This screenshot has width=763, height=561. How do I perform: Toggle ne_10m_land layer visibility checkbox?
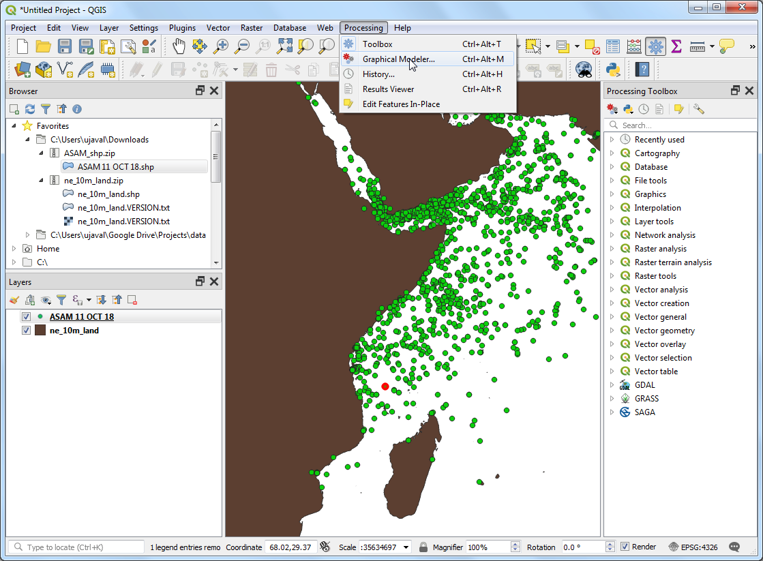pos(27,331)
